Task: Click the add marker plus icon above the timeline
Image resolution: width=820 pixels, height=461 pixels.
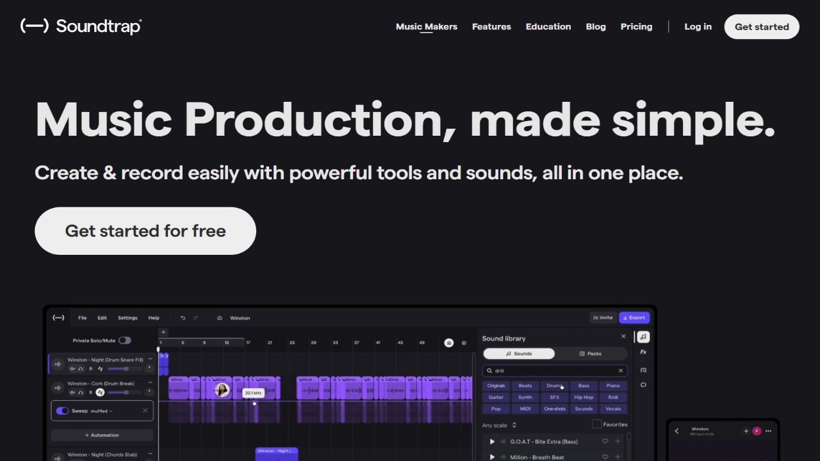Action: click(x=163, y=332)
